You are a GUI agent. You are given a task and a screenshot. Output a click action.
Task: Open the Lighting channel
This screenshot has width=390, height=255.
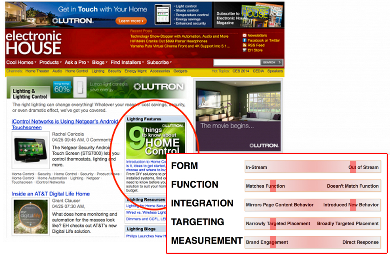point(98,71)
